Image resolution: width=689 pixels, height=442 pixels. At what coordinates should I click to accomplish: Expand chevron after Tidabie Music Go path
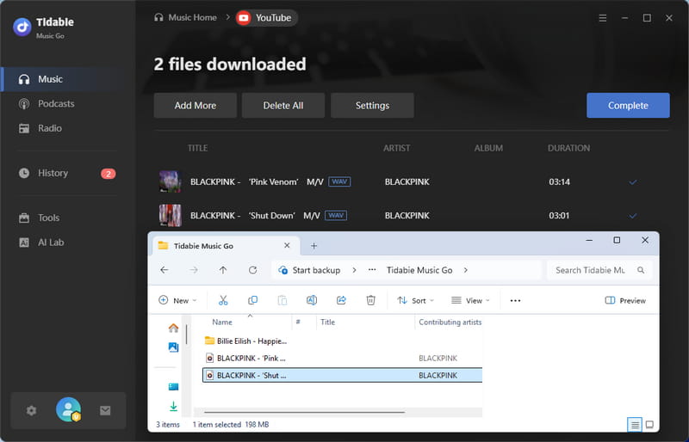[466, 270]
